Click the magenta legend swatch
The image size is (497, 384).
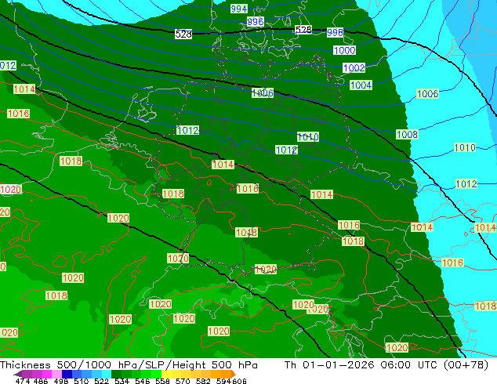pos(47,374)
